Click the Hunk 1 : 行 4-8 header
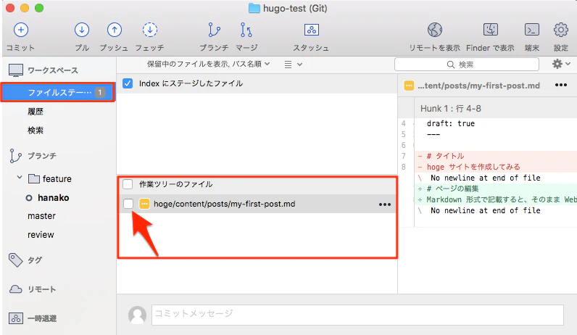 click(450, 109)
